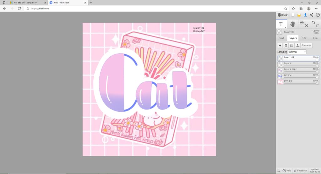
Task: Click the lizard1109 text on the canvas
Action: pos(198,28)
